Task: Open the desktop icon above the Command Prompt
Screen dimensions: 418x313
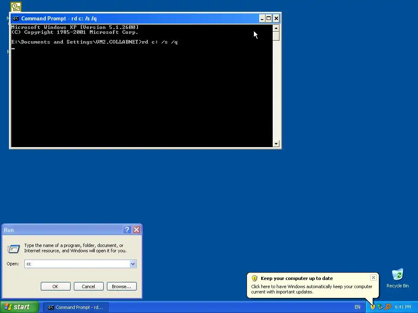Action: [16, 7]
